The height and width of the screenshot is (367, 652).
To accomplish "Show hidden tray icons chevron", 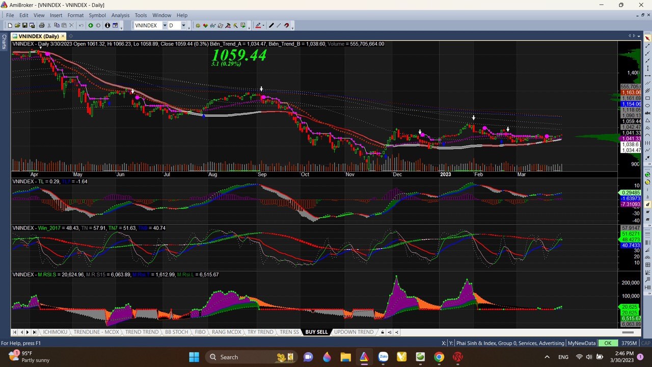I will pos(547,357).
